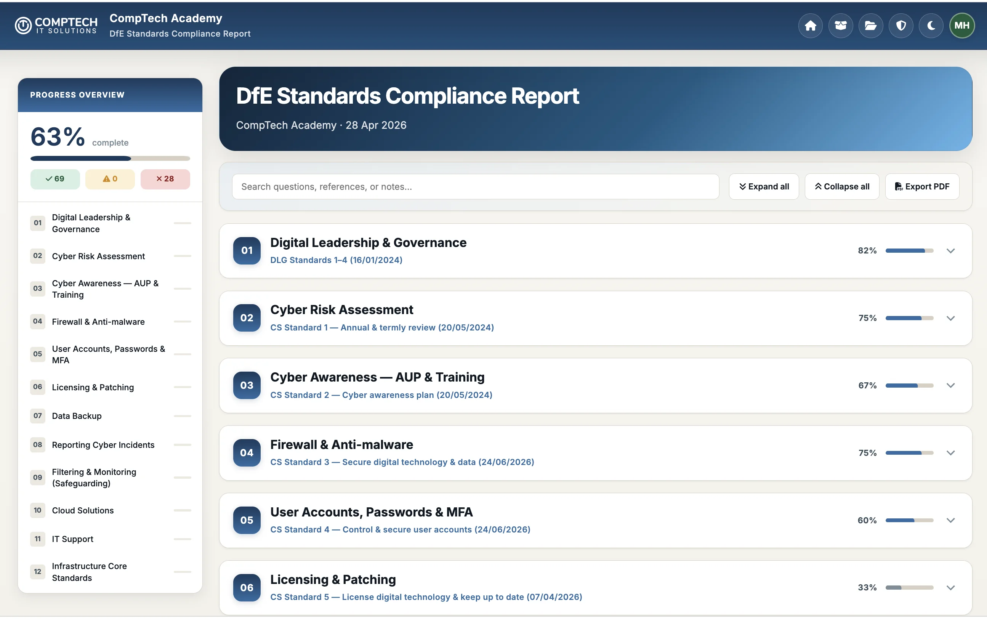The height and width of the screenshot is (619, 987).
Task: Click the 12 number chip in sidebar
Action: click(x=38, y=572)
